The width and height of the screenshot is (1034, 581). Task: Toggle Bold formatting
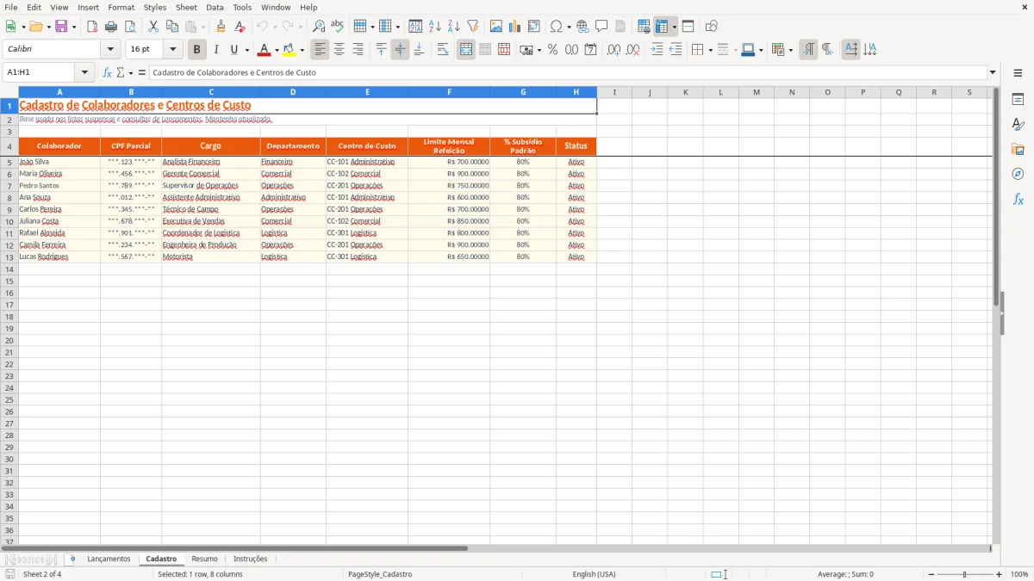pyautogui.click(x=196, y=50)
